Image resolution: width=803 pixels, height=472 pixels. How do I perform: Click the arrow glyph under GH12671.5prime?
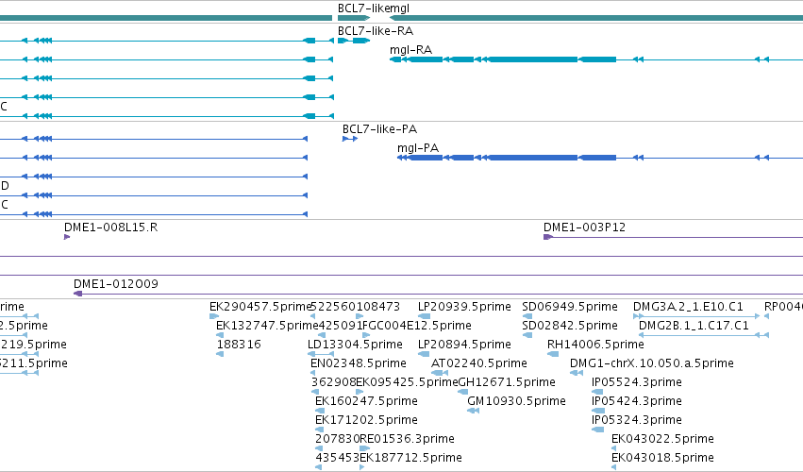(x=463, y=392)
